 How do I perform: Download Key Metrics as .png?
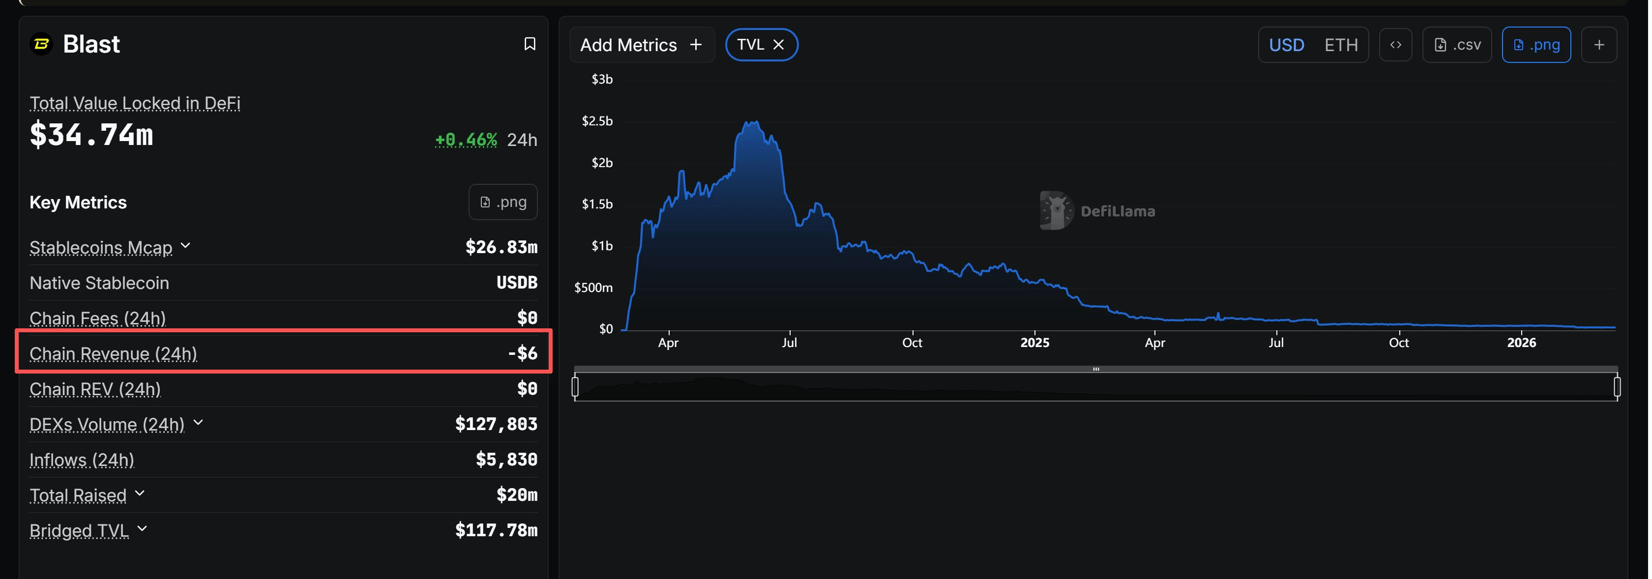(503, 202)
